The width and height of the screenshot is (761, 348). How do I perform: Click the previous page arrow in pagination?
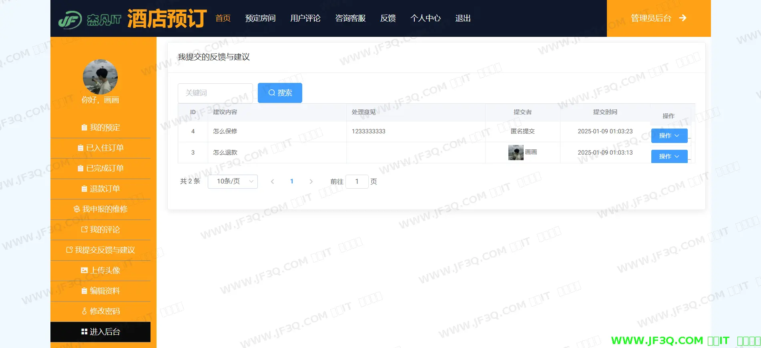point(272,181)
